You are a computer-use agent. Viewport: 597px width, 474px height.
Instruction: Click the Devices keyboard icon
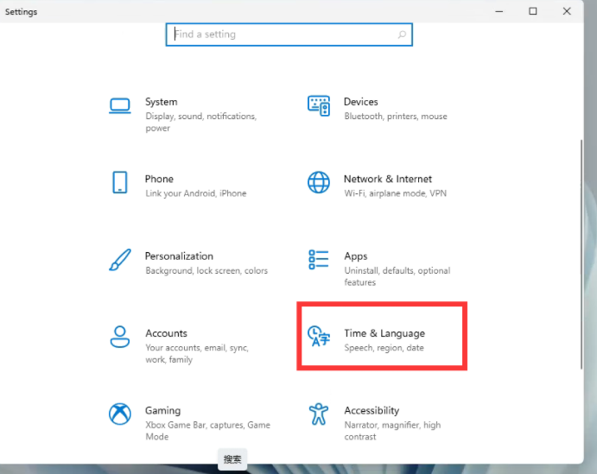(x=319, y=105)
